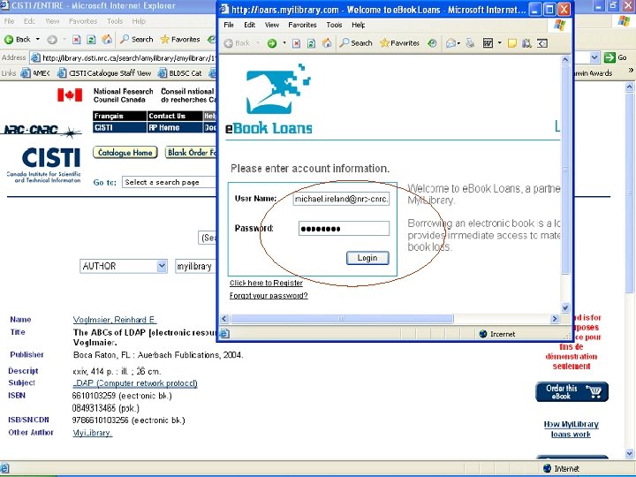
Task: Open LDAP (Computer network protocol) subject link
Action: click(x=135, y=383)
